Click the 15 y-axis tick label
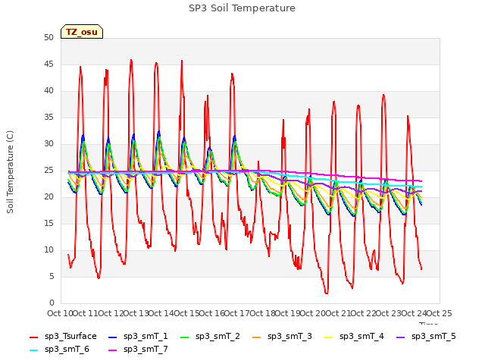This screenshot has width=485, height=364. [48, 224]
